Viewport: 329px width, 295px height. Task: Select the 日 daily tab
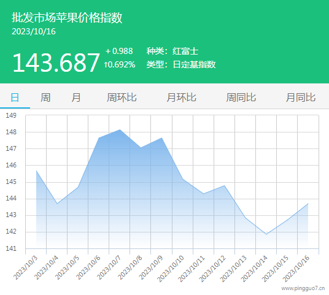(x=15, y=98)
